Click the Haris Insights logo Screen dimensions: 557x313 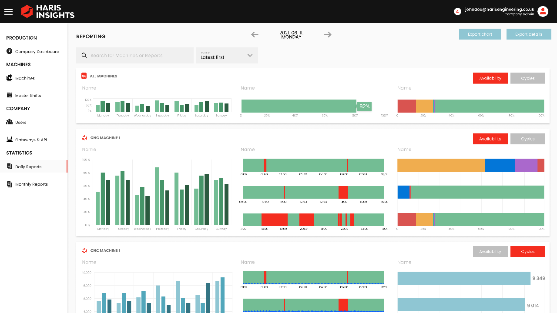[x=48, y=12]
